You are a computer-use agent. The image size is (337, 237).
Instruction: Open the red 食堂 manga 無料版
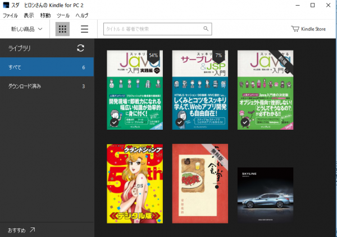(200, 184)
